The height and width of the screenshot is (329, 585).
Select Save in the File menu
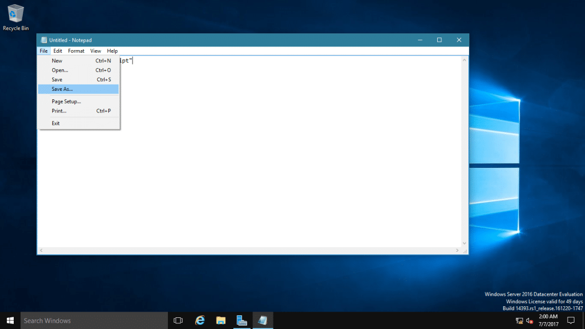click(78, 79)
